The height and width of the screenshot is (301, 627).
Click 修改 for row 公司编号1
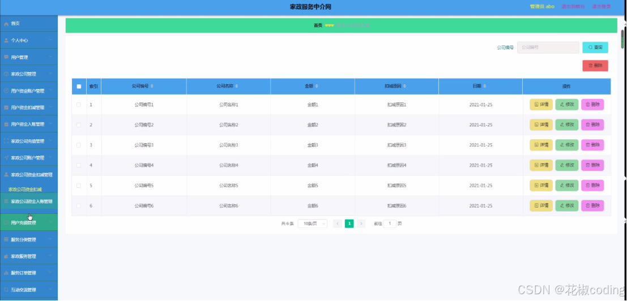point(566,105)
